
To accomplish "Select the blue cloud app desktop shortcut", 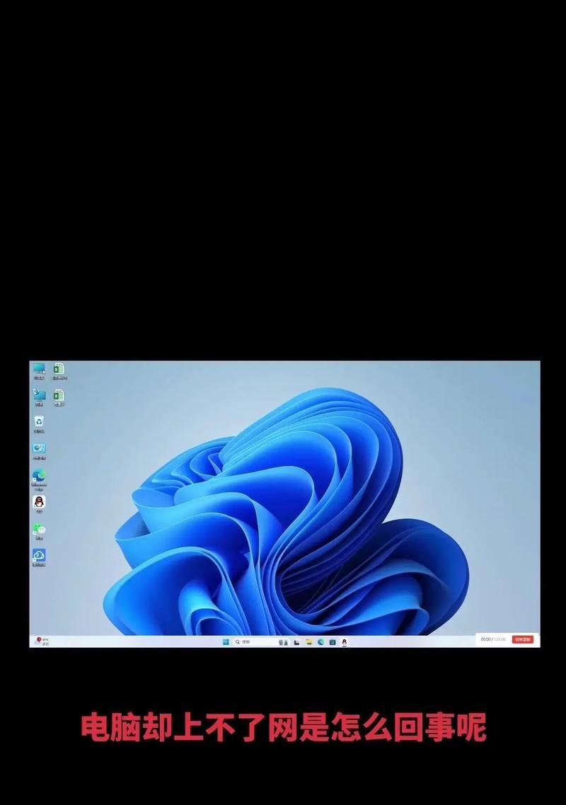I will tap(39, 557).
